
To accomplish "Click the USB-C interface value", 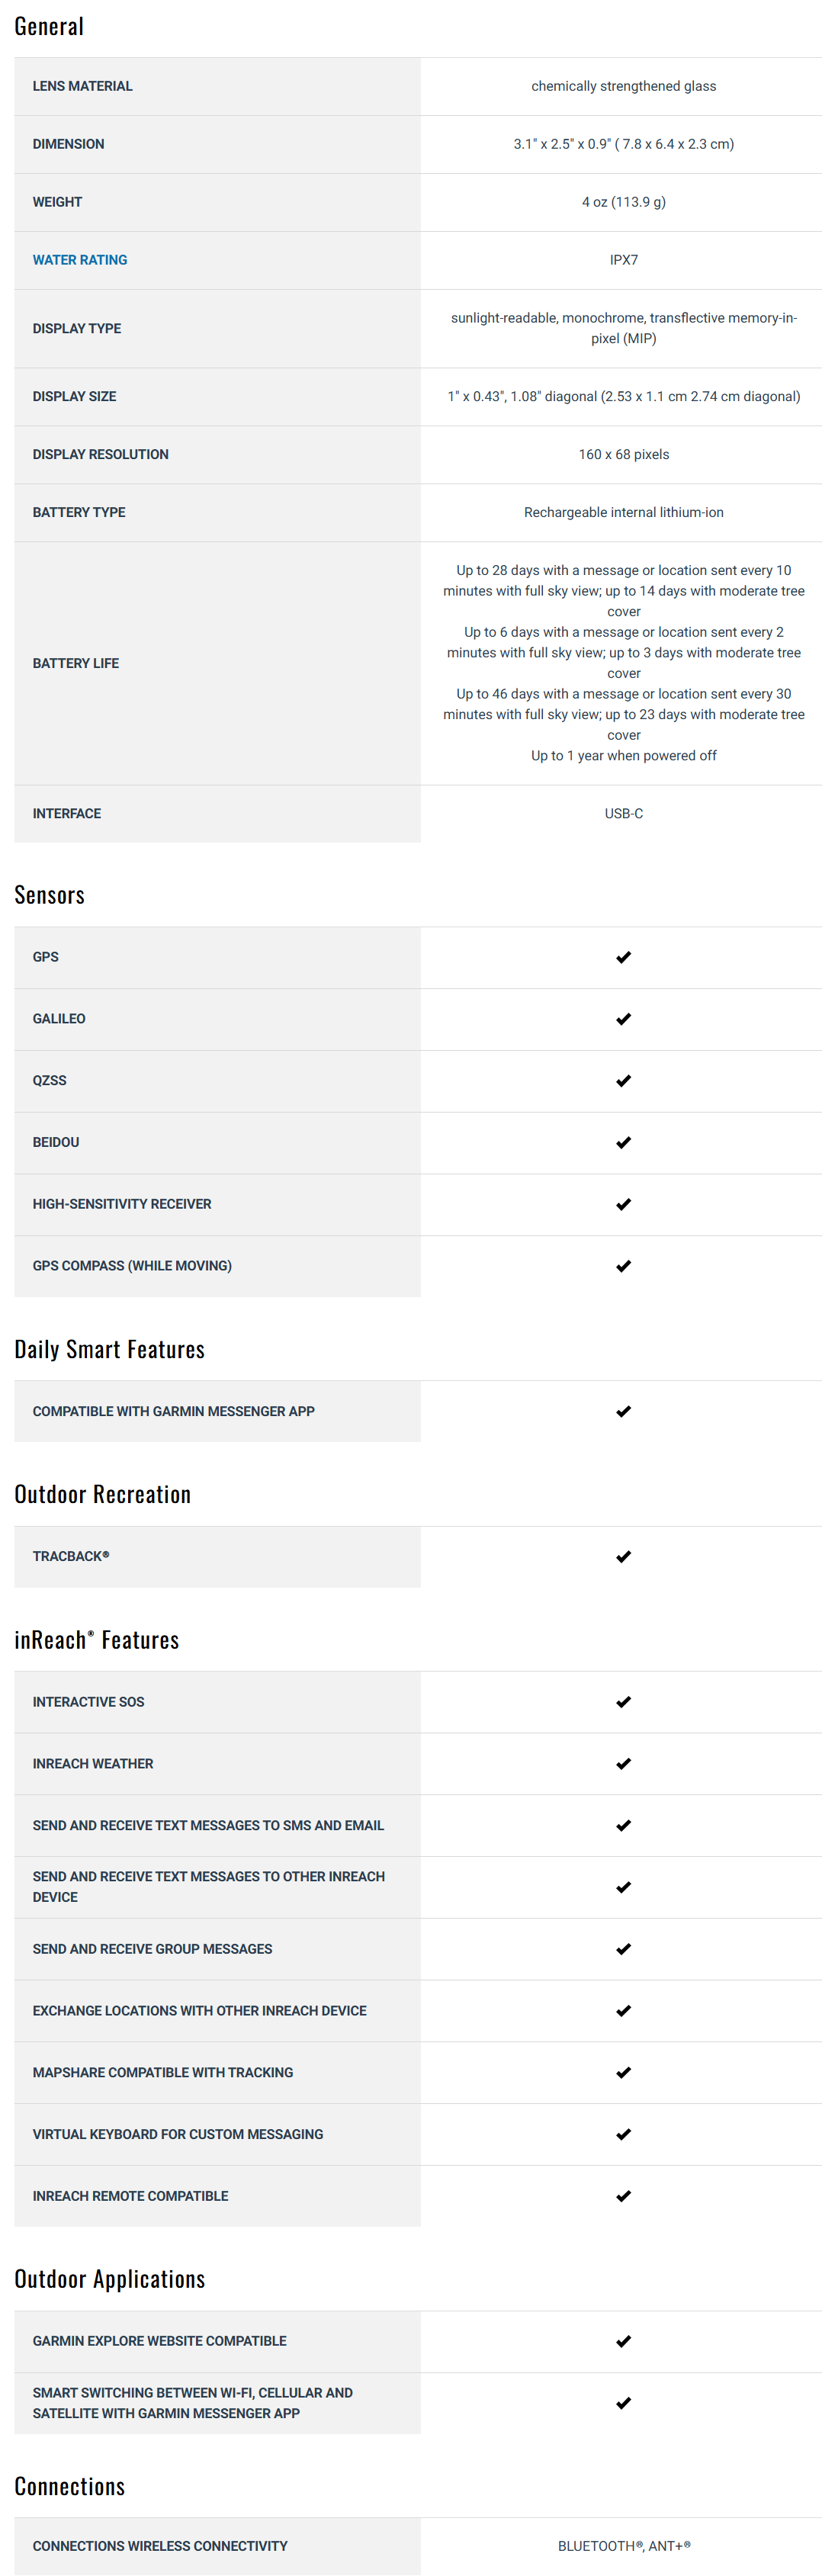I will point(623,814).
